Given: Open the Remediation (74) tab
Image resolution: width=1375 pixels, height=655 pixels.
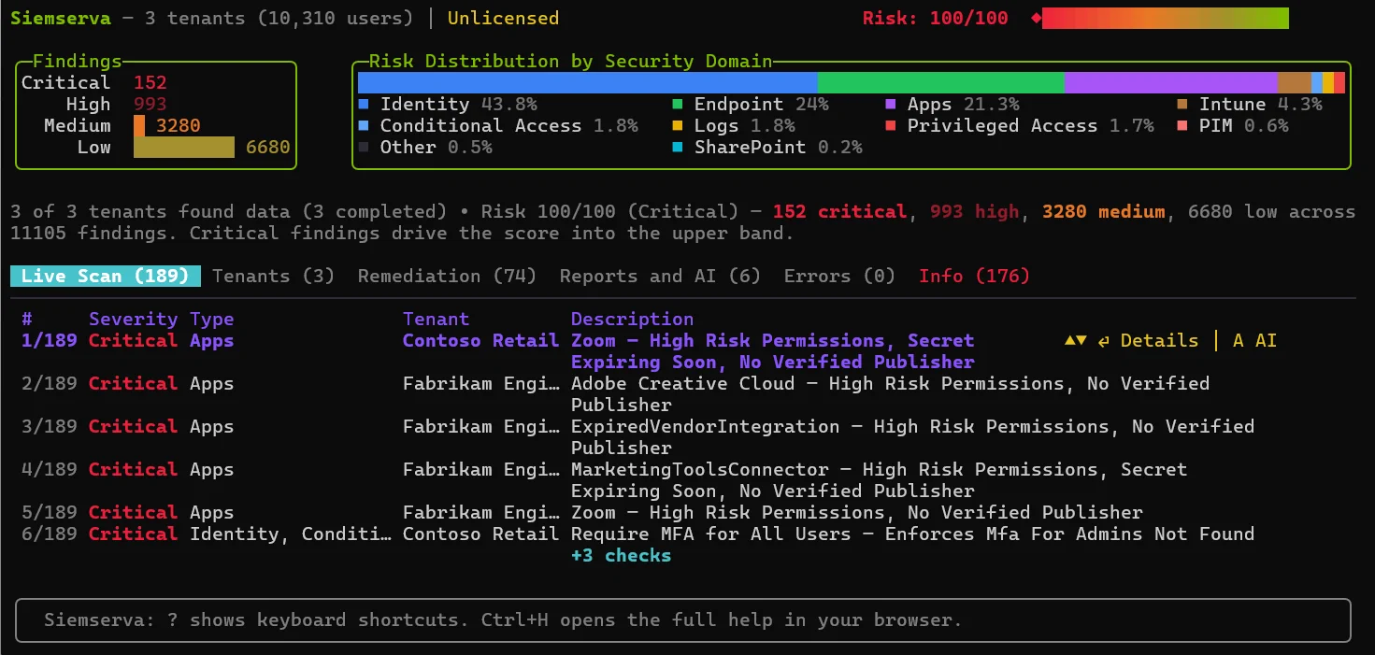Looking at the screenshot, I should 447,276.
